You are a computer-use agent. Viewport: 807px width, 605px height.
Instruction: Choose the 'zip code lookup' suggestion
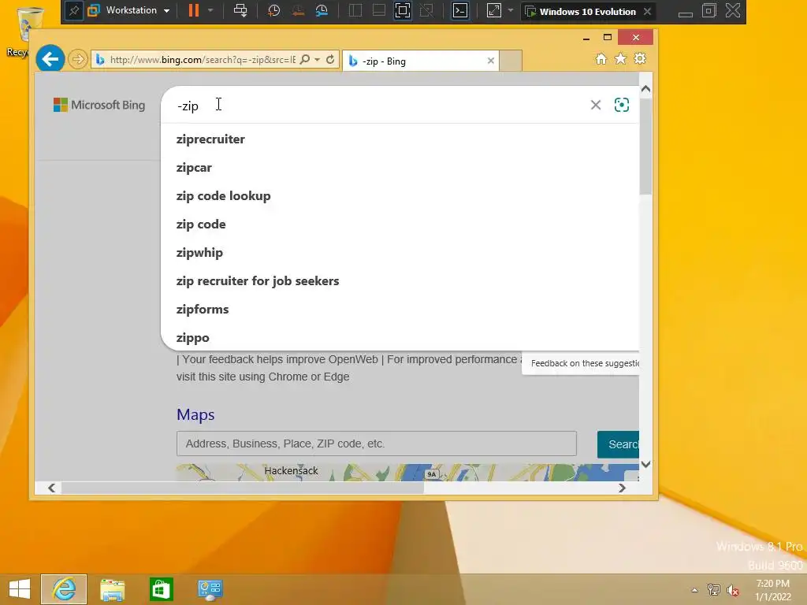point(400,195)
